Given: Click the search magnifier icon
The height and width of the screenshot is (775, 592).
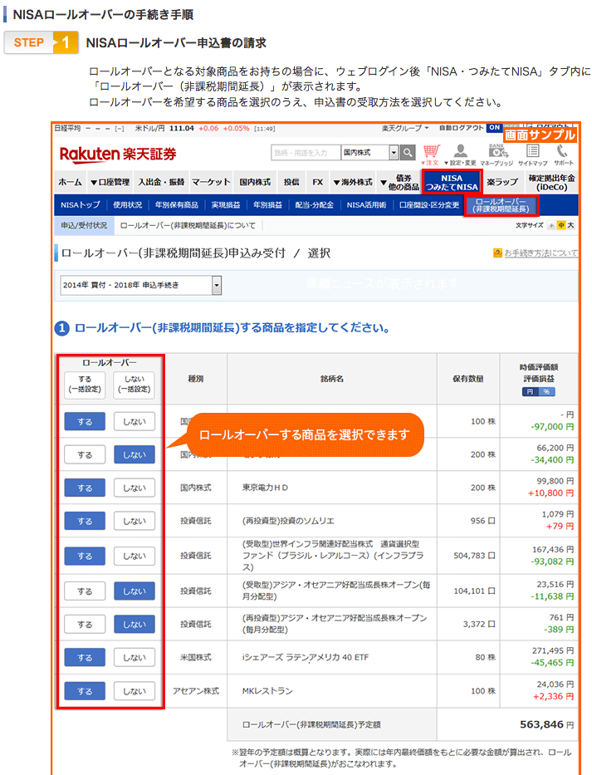Looking at the screenshot, I should (x=408, y=153).
